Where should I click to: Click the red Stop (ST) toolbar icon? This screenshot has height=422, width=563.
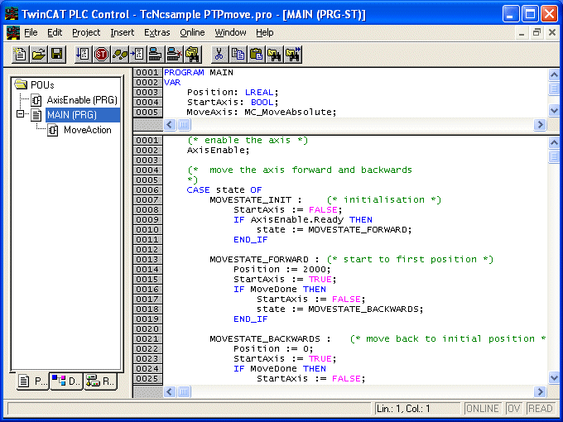point(102,55)
